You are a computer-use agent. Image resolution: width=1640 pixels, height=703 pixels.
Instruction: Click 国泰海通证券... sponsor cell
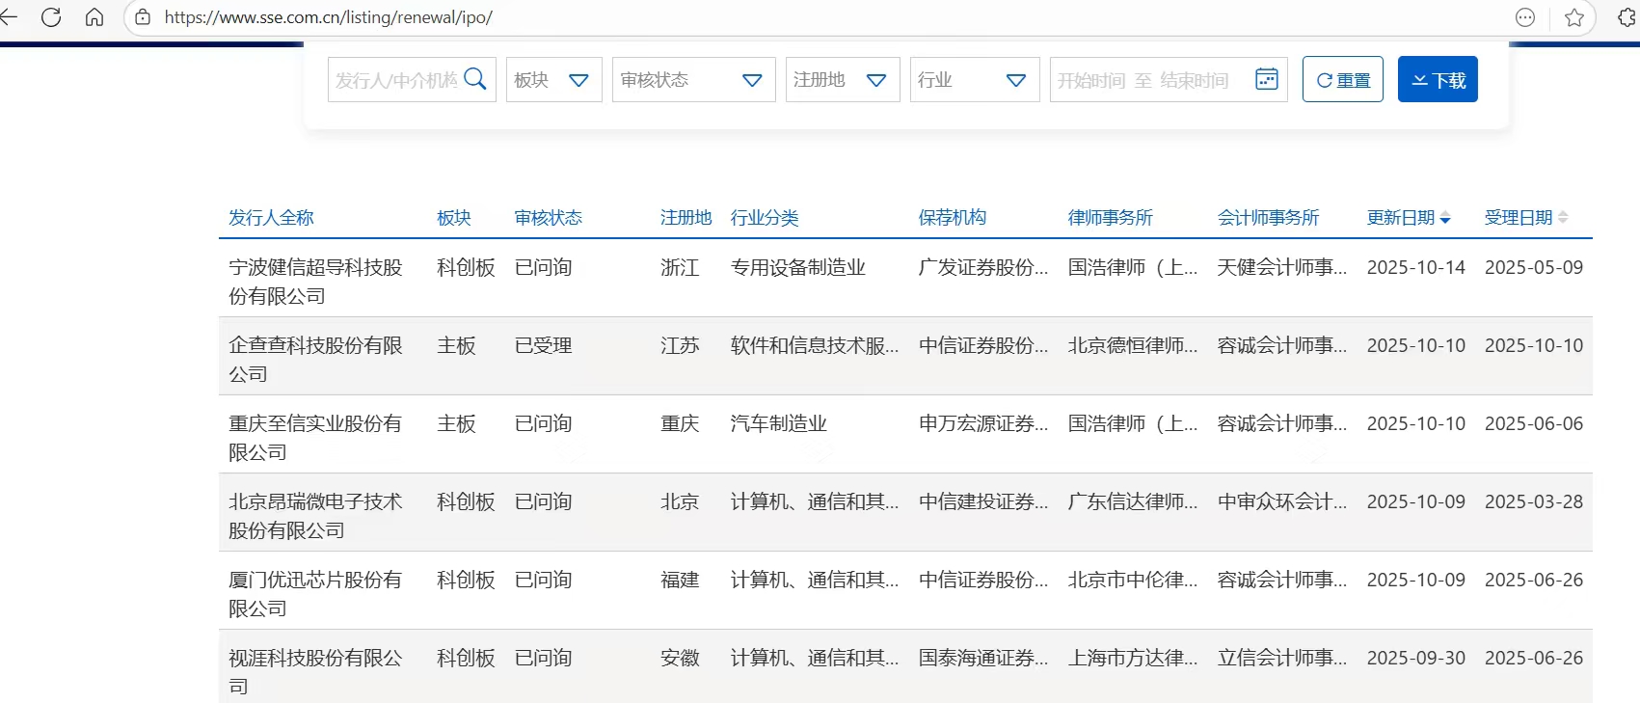(x=983, y=658)
